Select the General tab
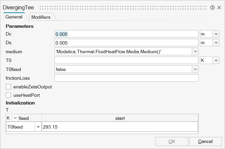Viewport: 225px width, 149px height. (14, 17)
